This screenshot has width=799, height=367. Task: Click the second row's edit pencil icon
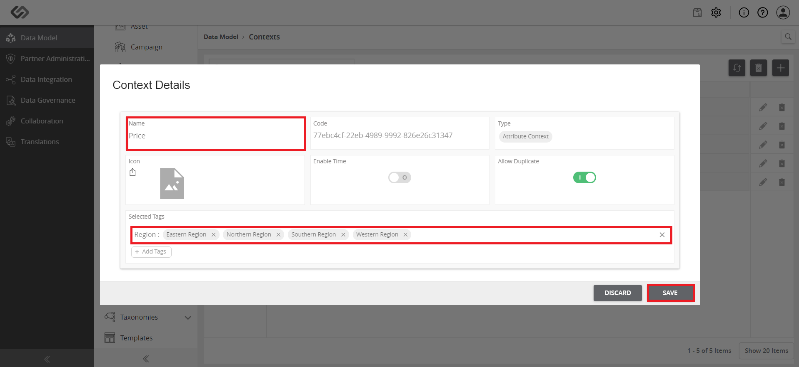point(763,126)
